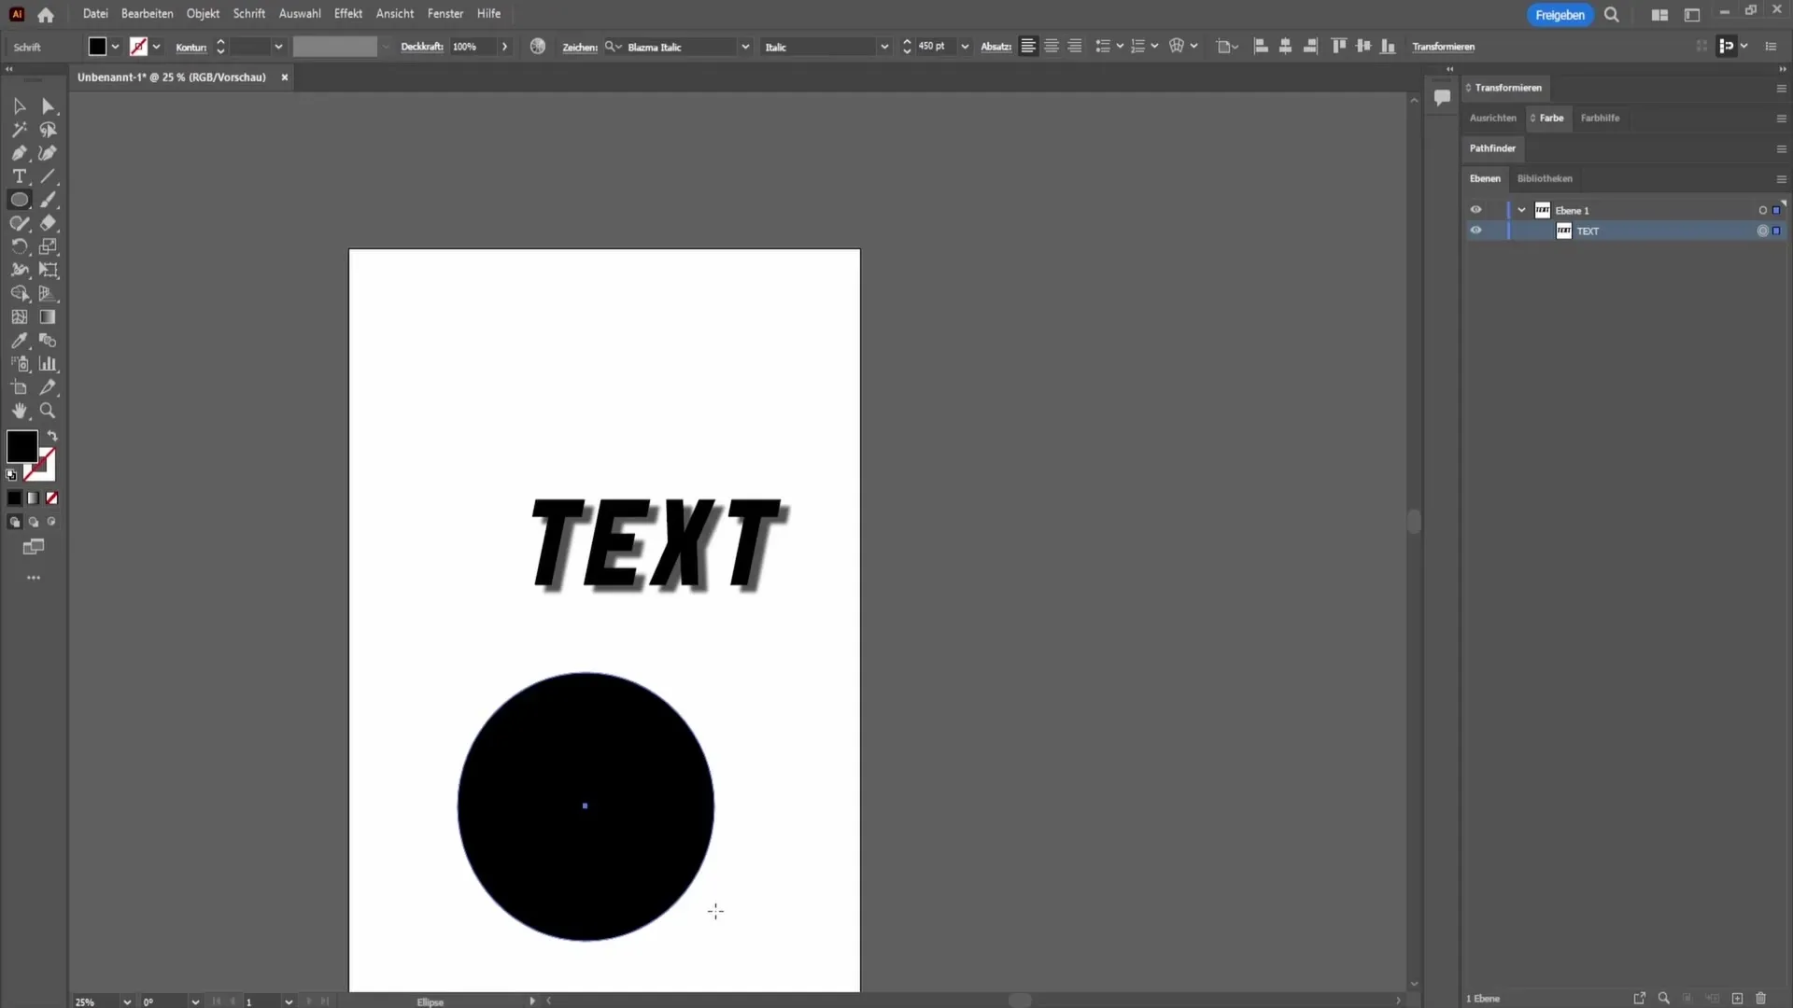Open the Objekt menu
1793x1008 pixels.
(x=203, y=14)
